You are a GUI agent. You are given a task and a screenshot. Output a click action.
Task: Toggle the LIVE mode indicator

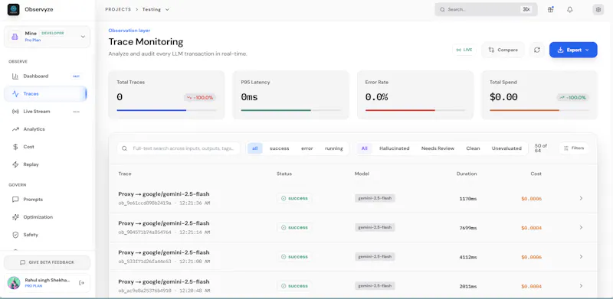tap(464, 50)
